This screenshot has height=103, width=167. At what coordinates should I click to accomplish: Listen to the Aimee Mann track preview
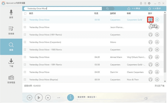coord(150,57)
